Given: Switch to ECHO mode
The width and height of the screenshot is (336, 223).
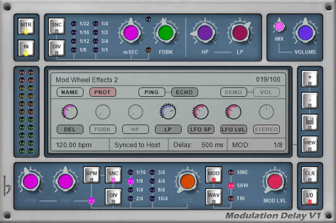Looking at the screenshot, I should (184, 92).
